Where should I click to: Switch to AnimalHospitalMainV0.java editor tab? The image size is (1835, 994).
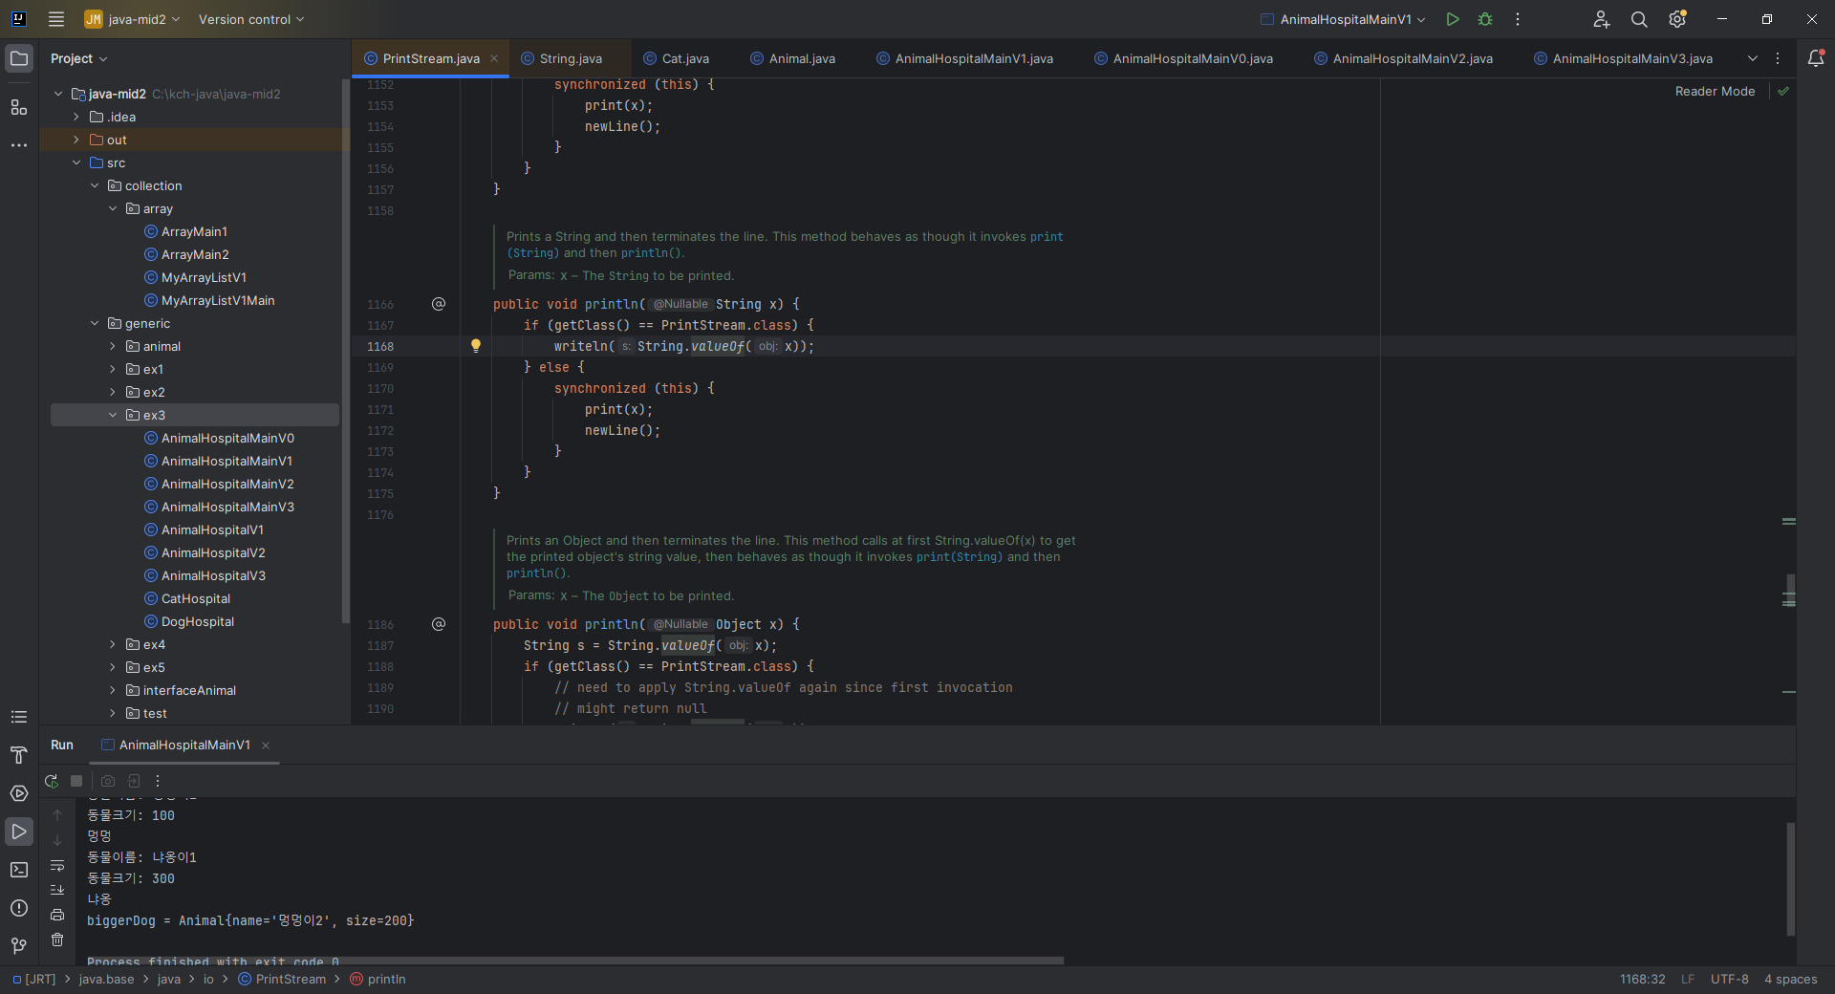tap(1184, 58)
